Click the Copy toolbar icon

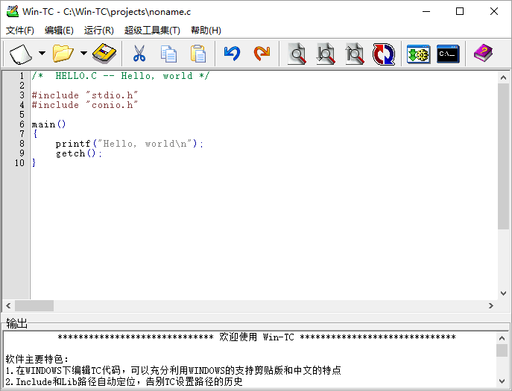click(168, 54)
